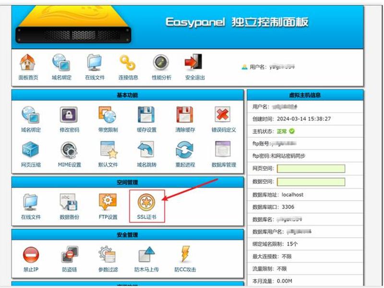Viewport: 384px width, 288px height.
Task: Open 在线文件 in 空间管理 panel
Action: (31, 202)
